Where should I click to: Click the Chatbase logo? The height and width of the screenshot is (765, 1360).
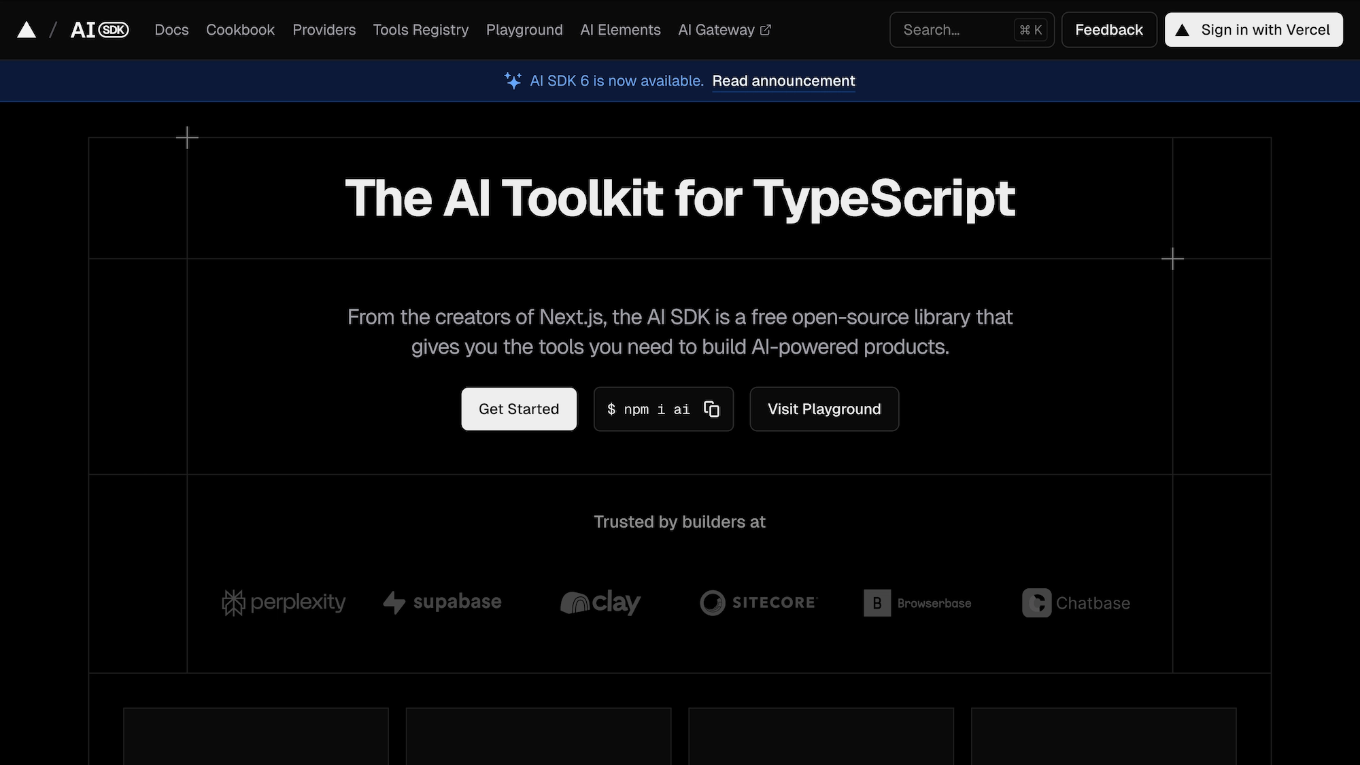1075,603
